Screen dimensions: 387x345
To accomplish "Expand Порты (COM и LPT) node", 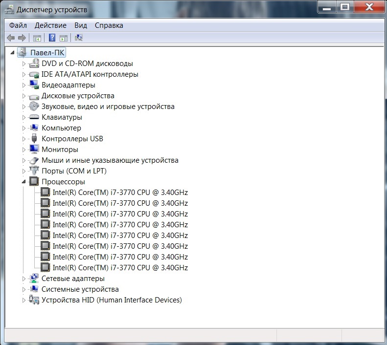I will pyautogui.click(x=23, y=171).
